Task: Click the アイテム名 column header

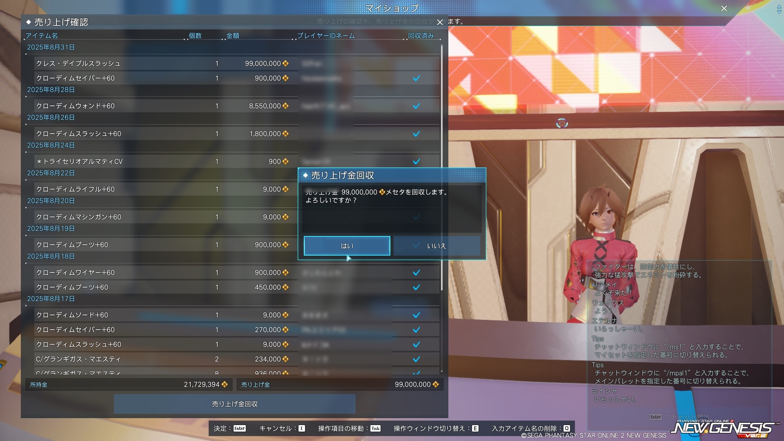Action: point(42,36)
